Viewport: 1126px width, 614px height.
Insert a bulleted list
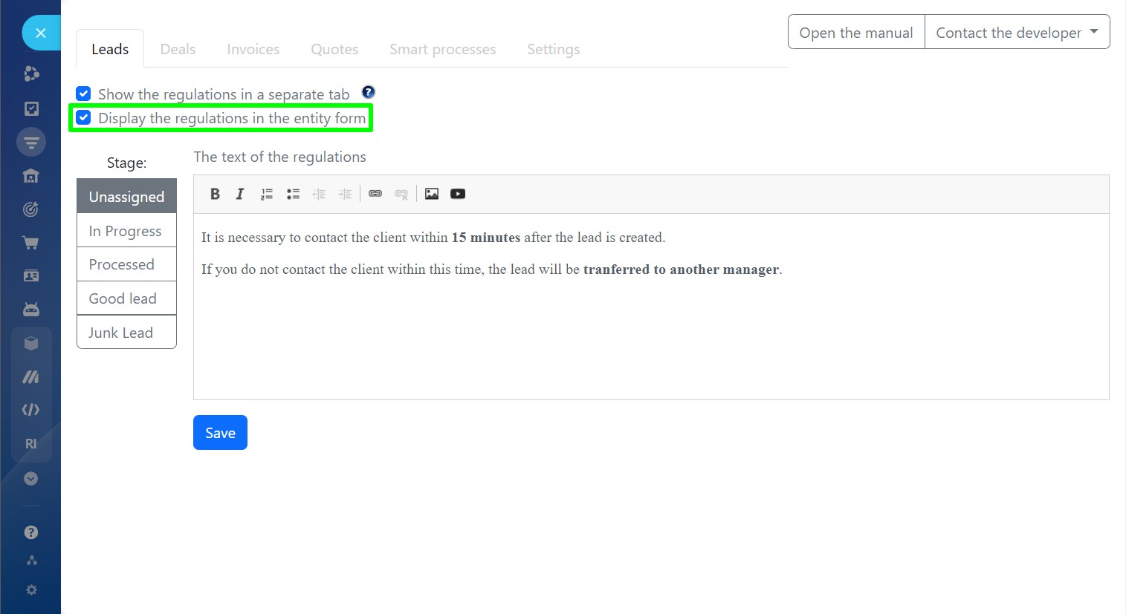click(x=294, y=194)
